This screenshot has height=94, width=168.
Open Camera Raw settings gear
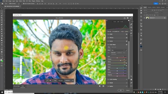(128, 18)
